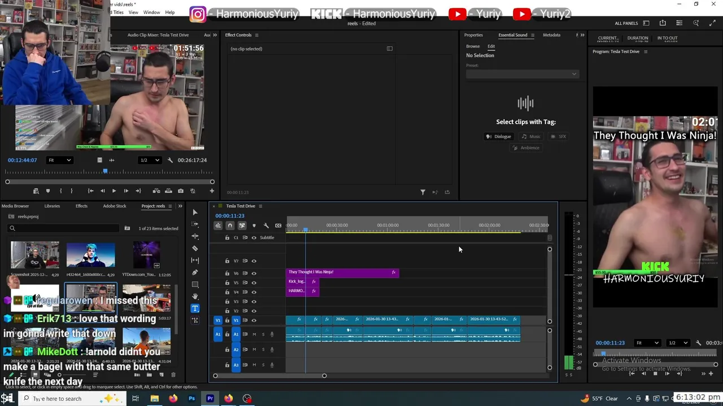Add marker in timeline header
This screenshot has width=723, height=406.
254,226
